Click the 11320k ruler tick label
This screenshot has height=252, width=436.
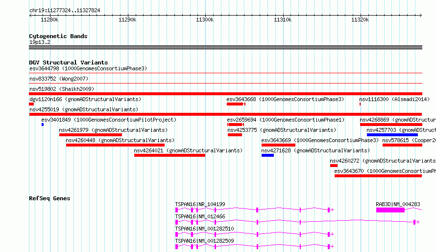[x=360, y=20]
